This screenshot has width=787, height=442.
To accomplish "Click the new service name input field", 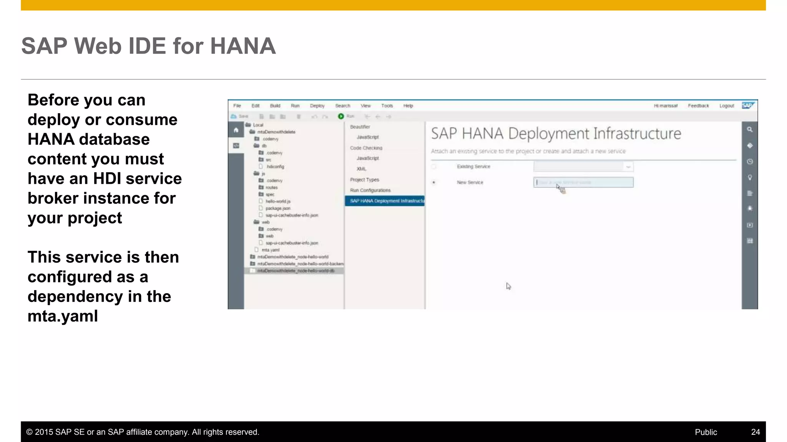I will [x=583, y=182].
